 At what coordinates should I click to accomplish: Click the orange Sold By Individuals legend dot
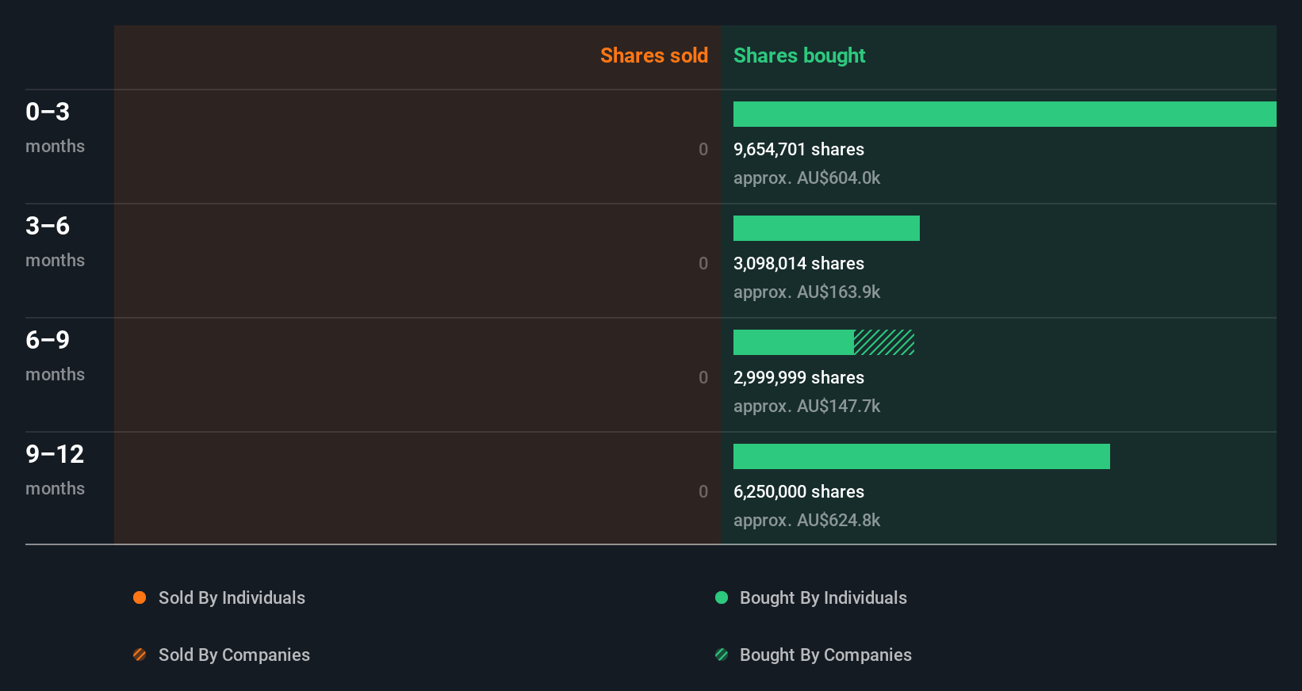point(140,597)
